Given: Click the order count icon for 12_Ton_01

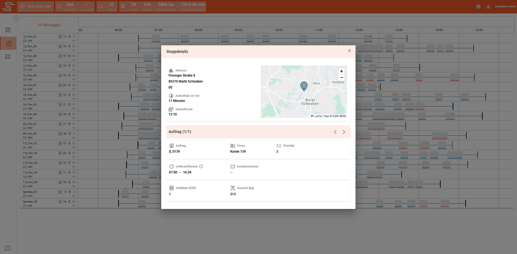Looking at the screenshot, I should coord(60,37).
